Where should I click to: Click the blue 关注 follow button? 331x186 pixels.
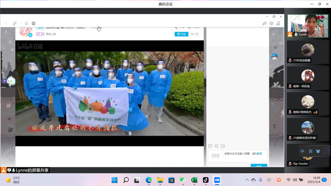click(181, 34)
